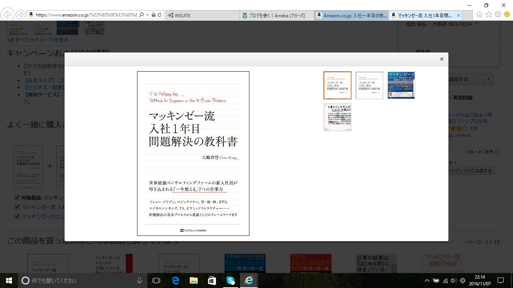513x288 pixels.
Task: Toggle the 対象商品 checkbox
Action: 17,198
